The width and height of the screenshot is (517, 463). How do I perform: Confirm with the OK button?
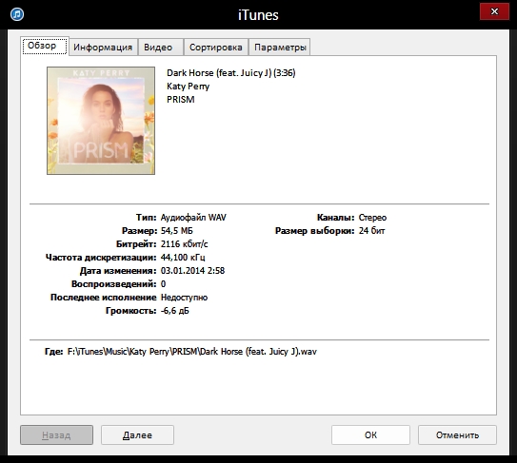[x=370, y=435]
